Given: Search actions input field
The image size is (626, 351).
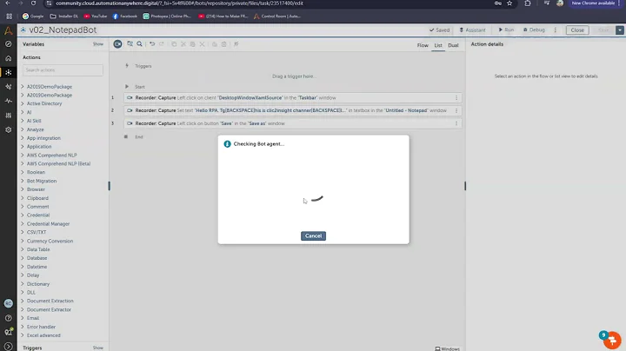Looking at the screenshot, I should tap(63, 70).
